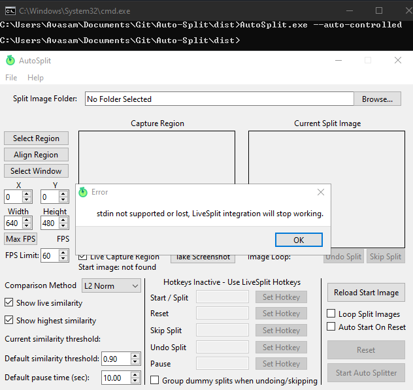Click the Width 640 value field
Viewport: 413px width, 390px height.
[14, 223]
